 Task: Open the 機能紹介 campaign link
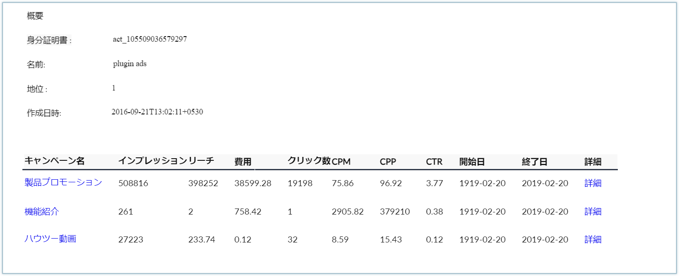pos(42,211)
